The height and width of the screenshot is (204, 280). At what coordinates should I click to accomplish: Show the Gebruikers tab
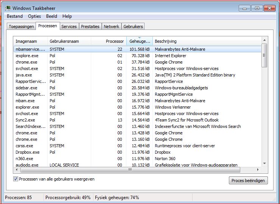coord(133,26)
